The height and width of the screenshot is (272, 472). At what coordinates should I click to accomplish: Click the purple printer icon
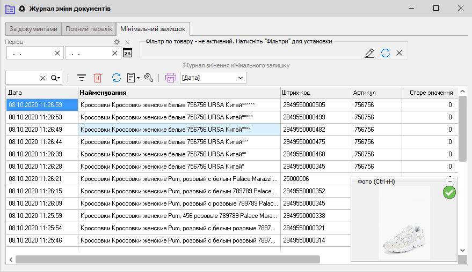coord(171,78)
